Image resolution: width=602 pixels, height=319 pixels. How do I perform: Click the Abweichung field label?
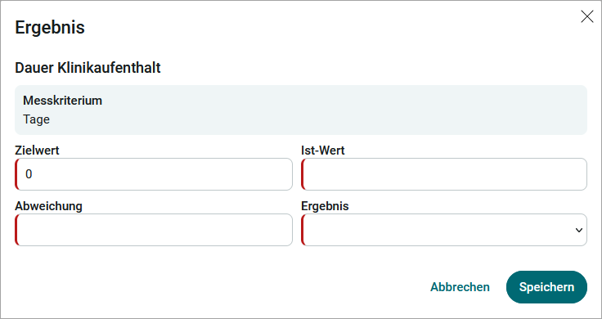coord(49,206)
